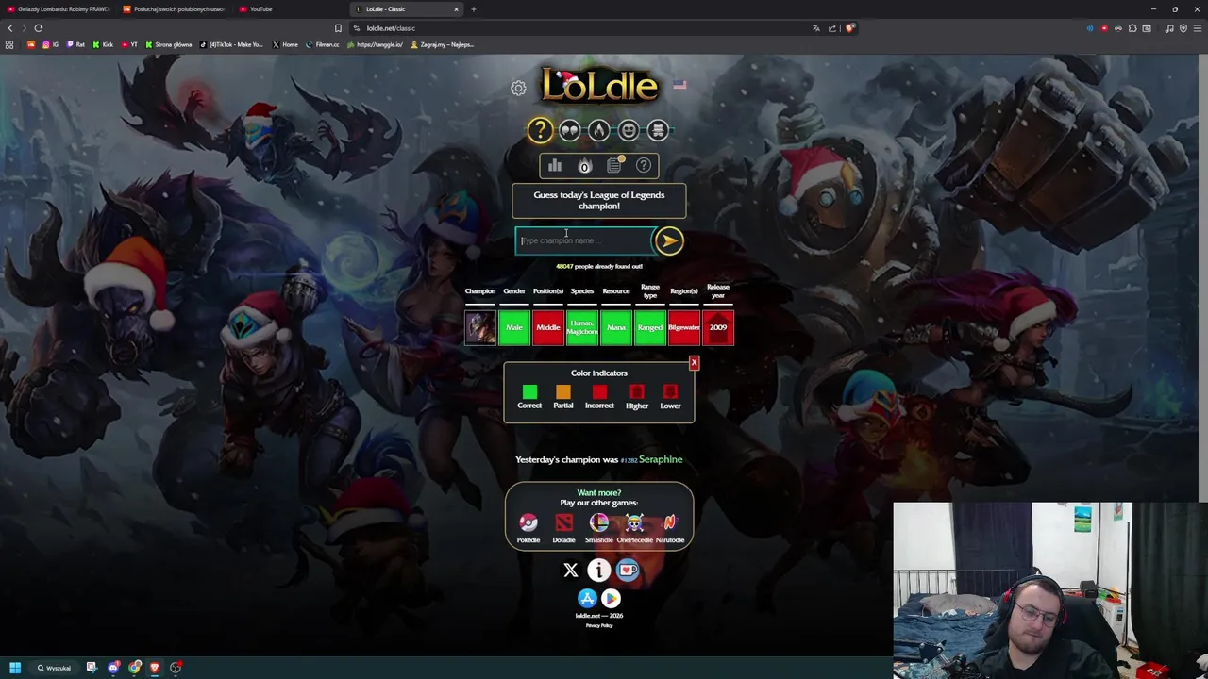Image resolution: width=1208 pixels, height=679 pixels.
Task: Switch to the YouTube tab
Action: click(x=291, y=9)
